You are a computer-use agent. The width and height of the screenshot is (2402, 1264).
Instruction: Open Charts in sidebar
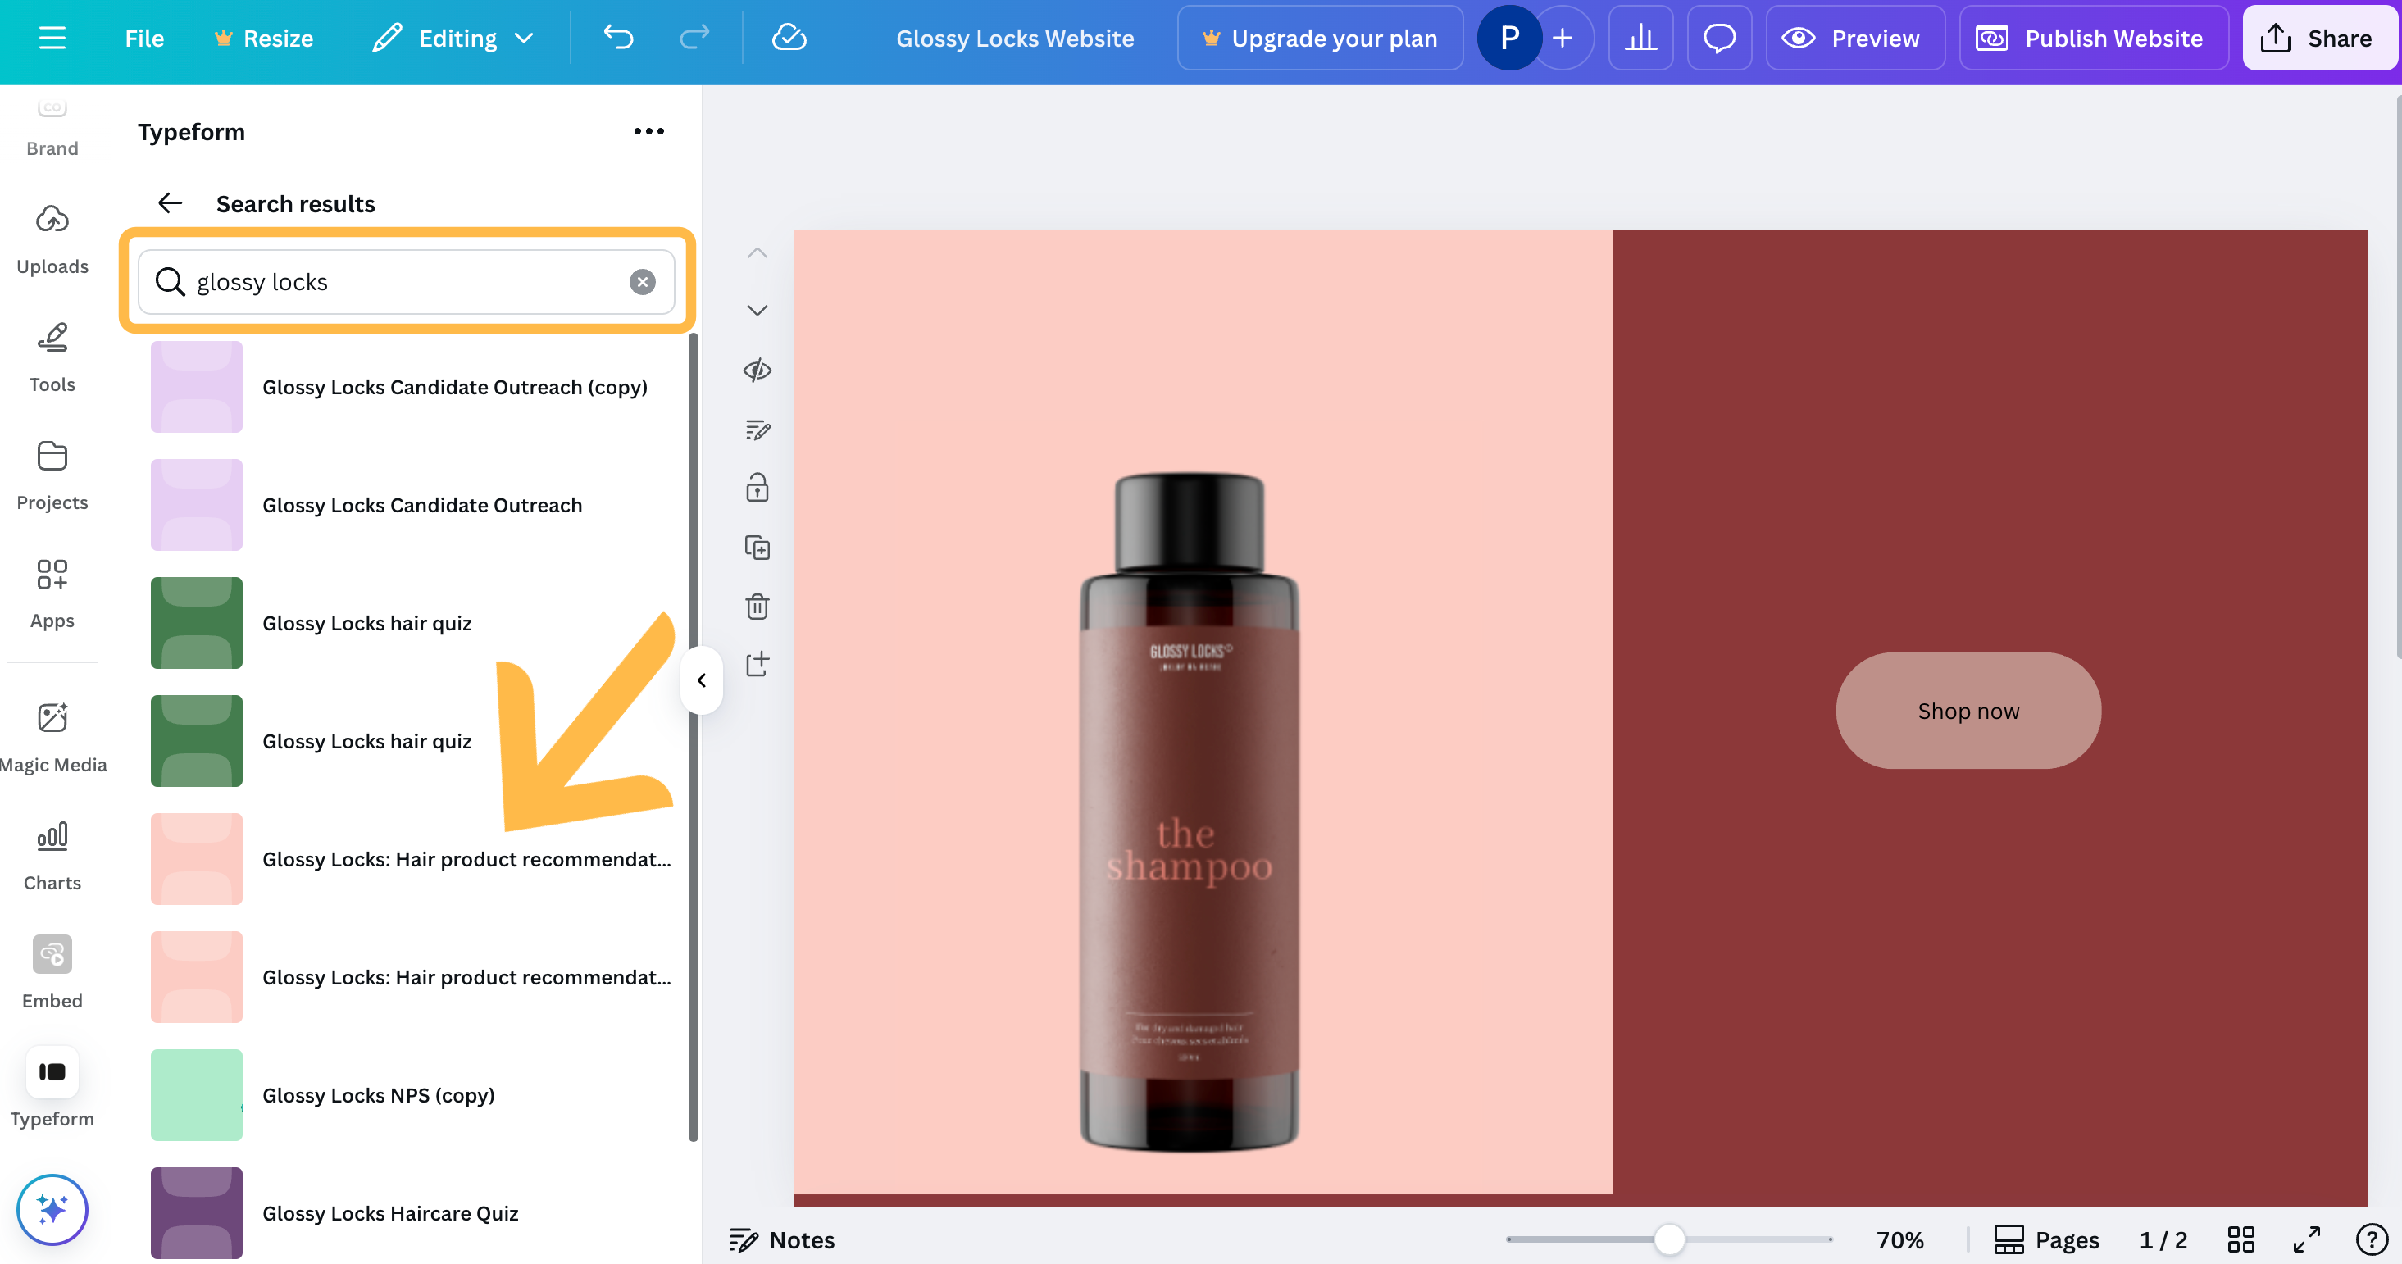(52, 856)
